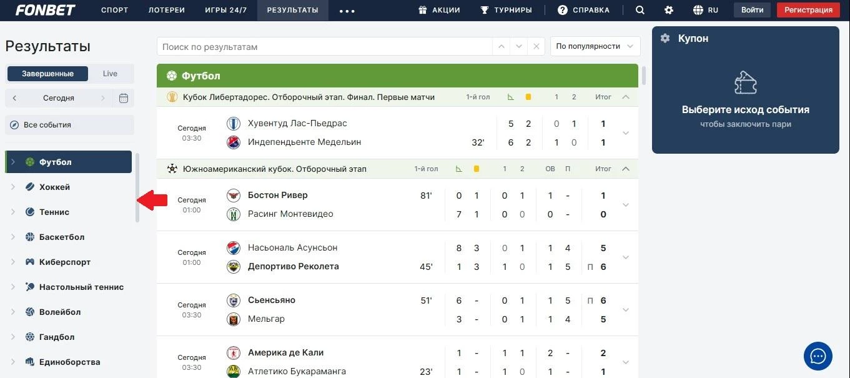Switch to the Результаты tab
Viewport: 850px width, 378px height.
292,9
